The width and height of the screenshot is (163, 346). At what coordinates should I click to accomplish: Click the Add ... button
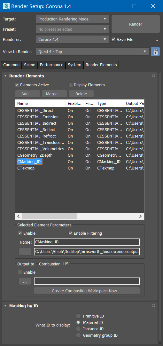click(x=27, y=94)
